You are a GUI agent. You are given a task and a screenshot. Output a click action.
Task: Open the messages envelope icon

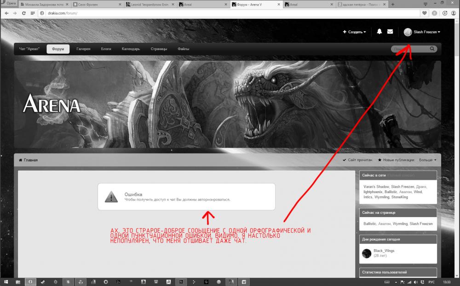390,31
